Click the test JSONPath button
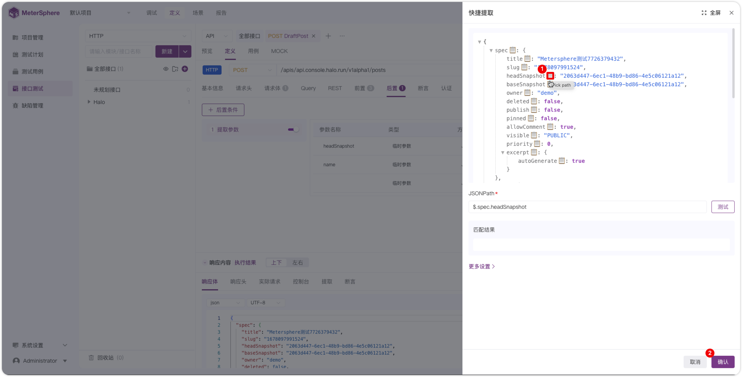Image resolution: width=742 pixels, height=377 pixels. coord(723,207)
